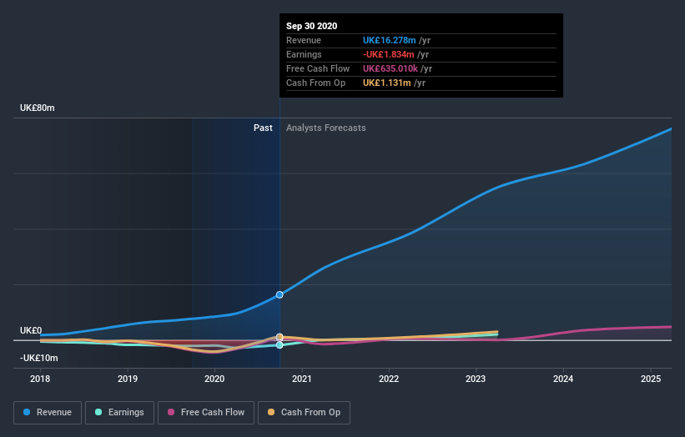Select the teal Earnings data point marker
Viewport: 685px width, 437px height.
280,345
